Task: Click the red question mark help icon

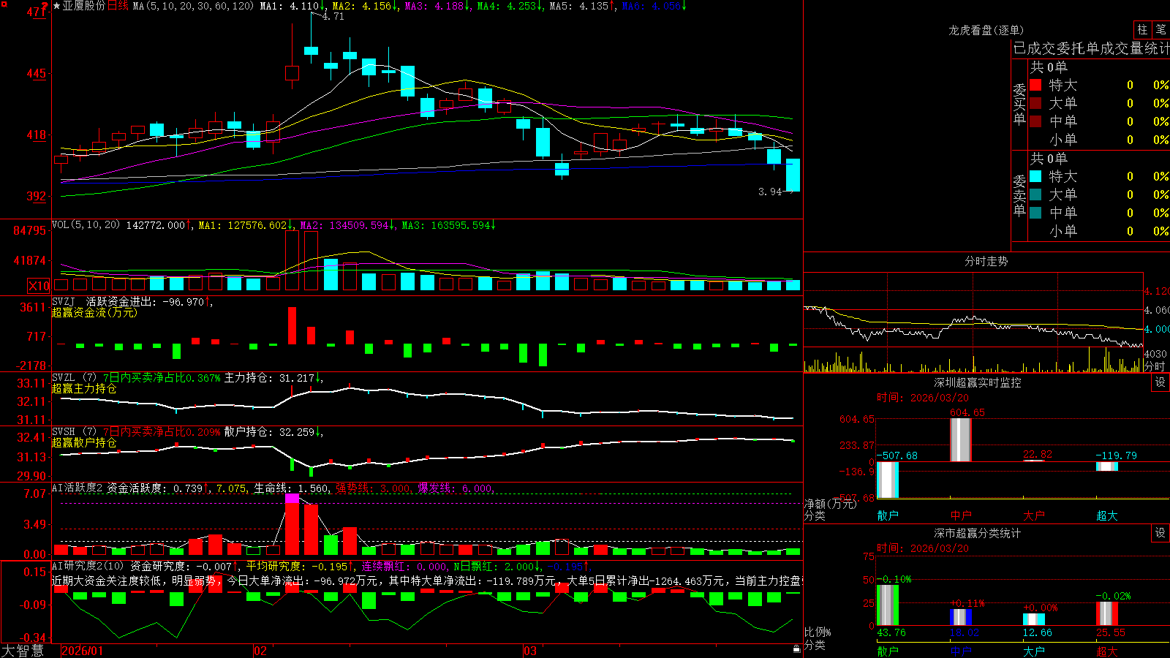Action: [x=45, y=7]
